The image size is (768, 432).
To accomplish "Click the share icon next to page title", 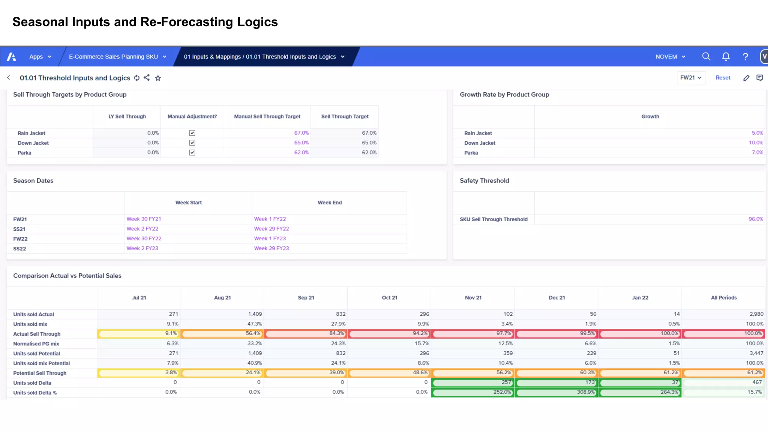I will click(147, 78).
